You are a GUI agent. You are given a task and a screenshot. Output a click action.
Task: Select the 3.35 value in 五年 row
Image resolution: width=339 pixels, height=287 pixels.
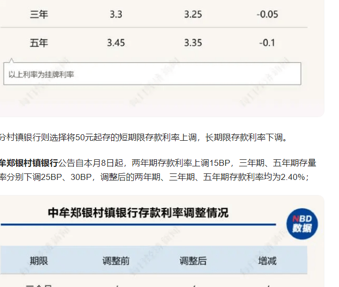[x=193, y=43]
